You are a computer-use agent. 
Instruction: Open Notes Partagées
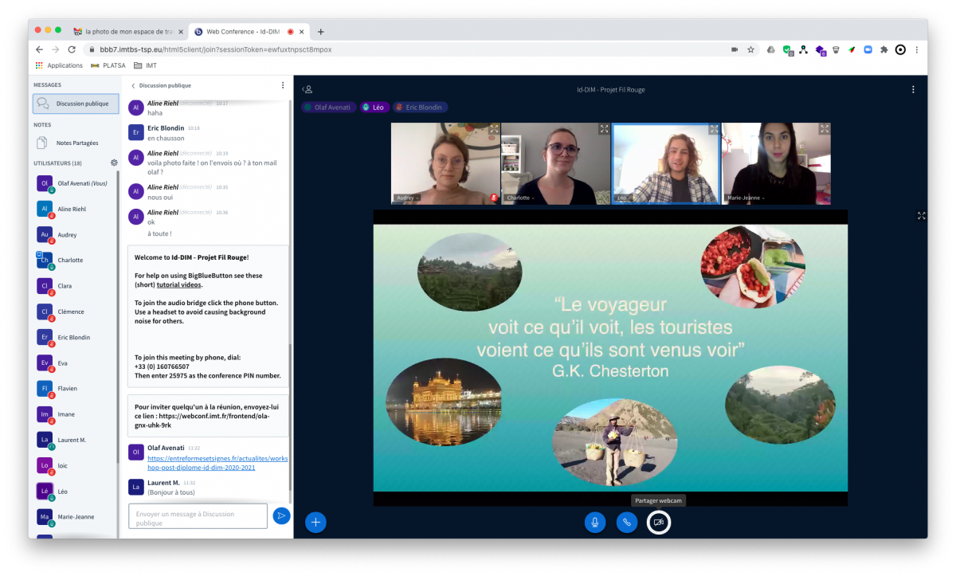(76, 143)
